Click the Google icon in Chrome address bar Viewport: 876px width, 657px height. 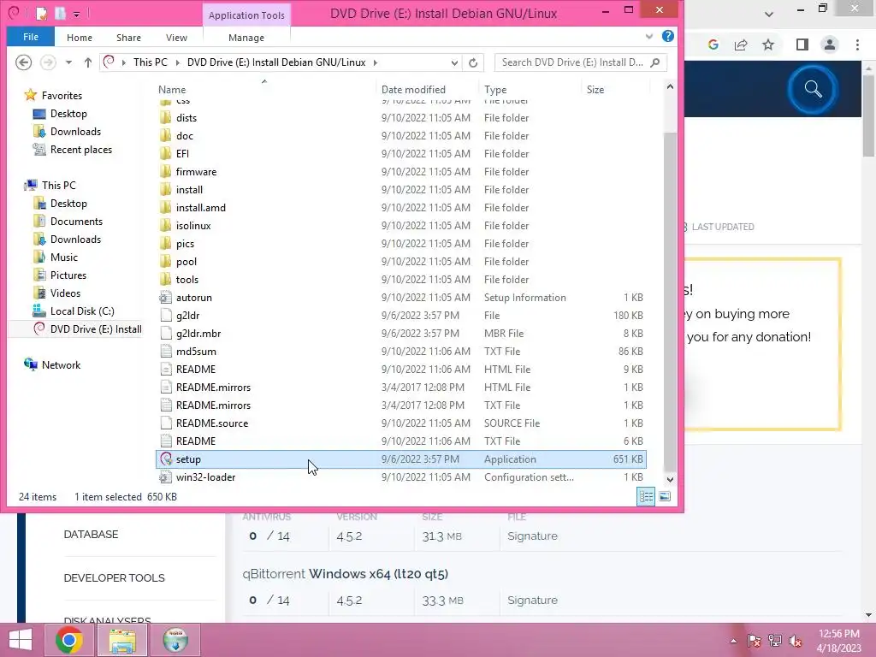pos(713,44)
